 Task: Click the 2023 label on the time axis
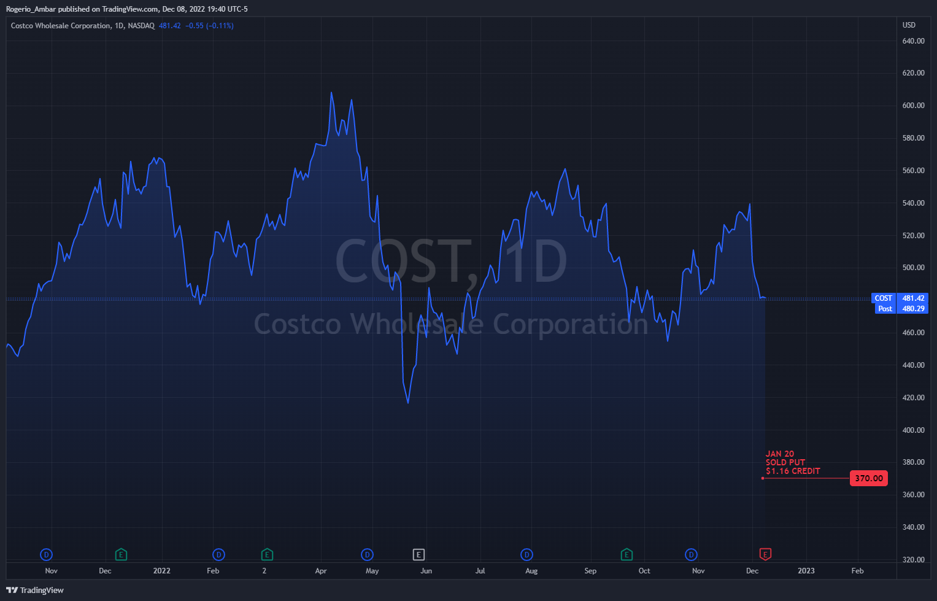(806, 571)
